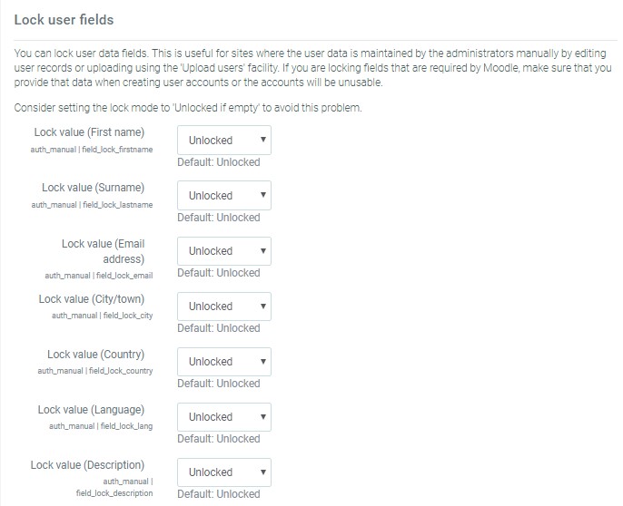This screenshot has width=623, height=506.
Task: Open the Email address lock dropdown
Action: 224,251
